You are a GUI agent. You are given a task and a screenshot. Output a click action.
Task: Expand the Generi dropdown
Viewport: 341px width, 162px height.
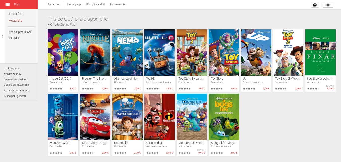point(53,5)
